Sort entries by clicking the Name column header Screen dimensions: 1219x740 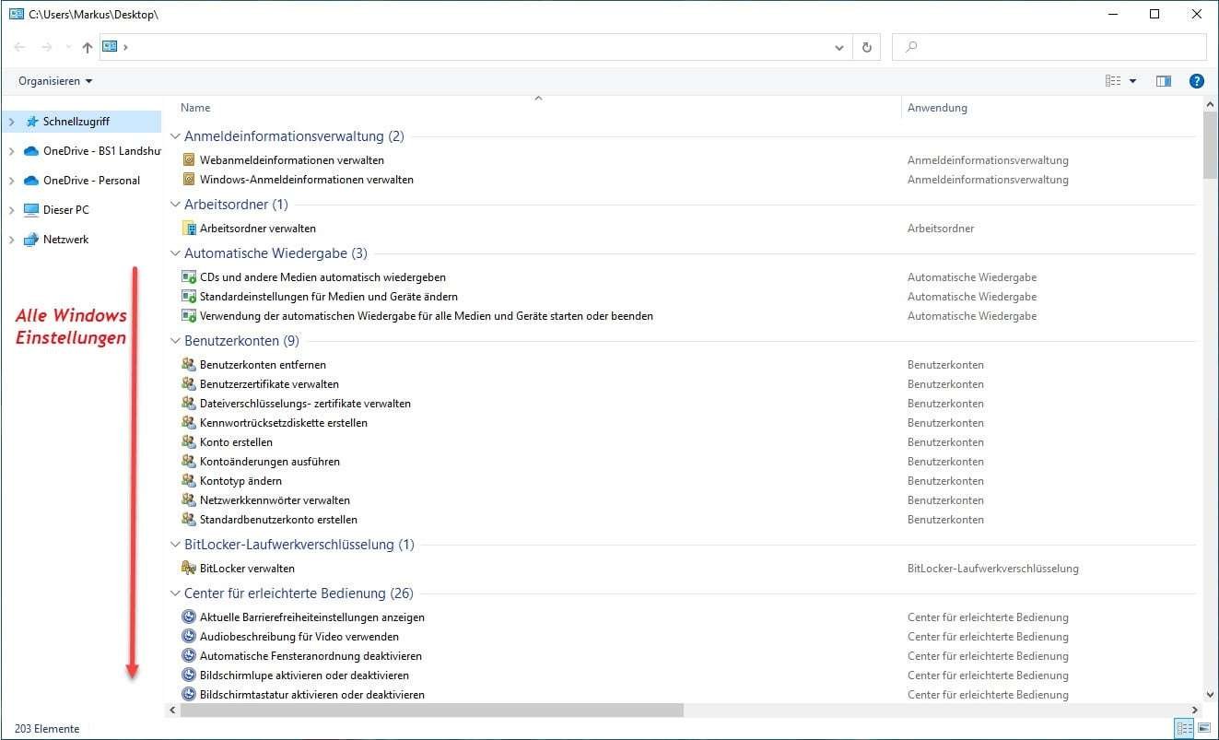(195, 107)
